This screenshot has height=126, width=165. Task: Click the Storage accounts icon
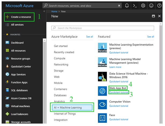(7, 122)
